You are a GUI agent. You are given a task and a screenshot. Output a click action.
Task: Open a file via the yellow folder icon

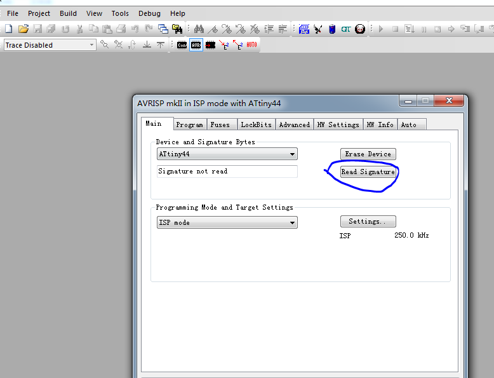point(23,29)
